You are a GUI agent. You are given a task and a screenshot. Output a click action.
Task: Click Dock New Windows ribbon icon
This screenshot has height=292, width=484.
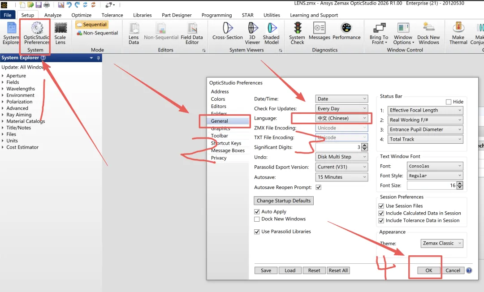pos(428,33)
